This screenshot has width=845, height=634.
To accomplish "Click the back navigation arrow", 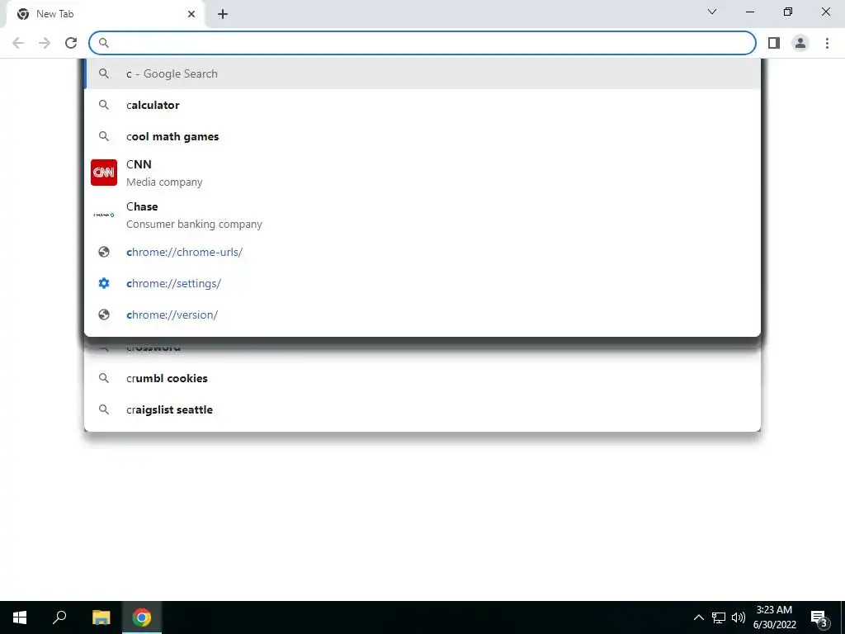I will pyautogui.click(x=18, y=43).
